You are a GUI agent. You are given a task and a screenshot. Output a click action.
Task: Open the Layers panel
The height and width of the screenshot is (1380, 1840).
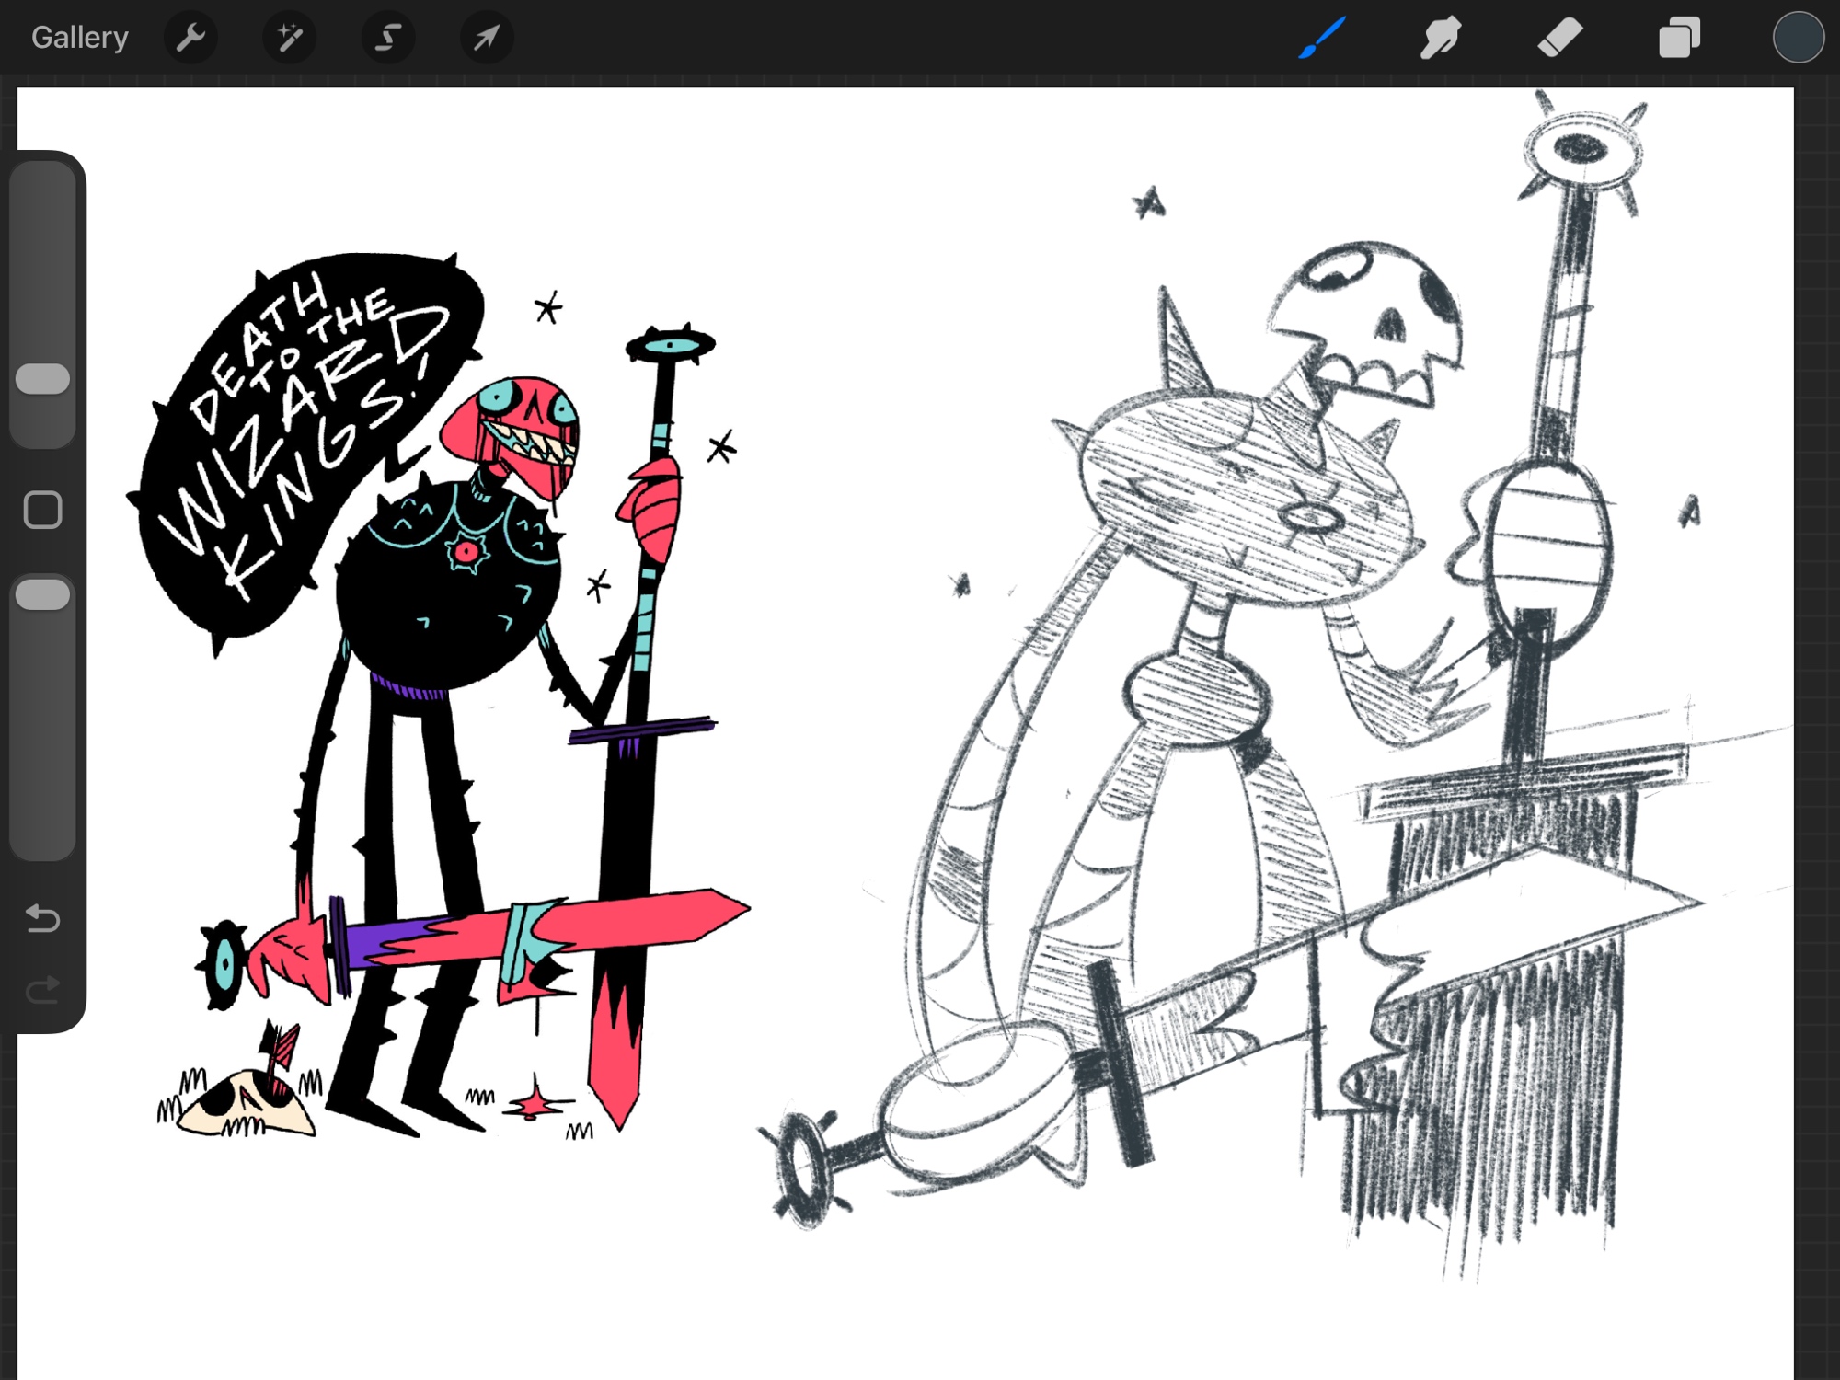(x=1679, y=38)
